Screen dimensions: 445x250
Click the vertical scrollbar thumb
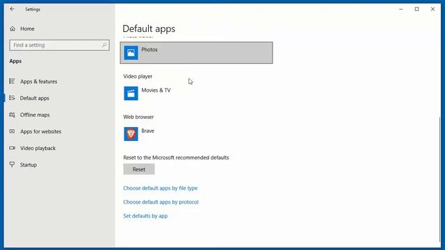pos(440,178)
